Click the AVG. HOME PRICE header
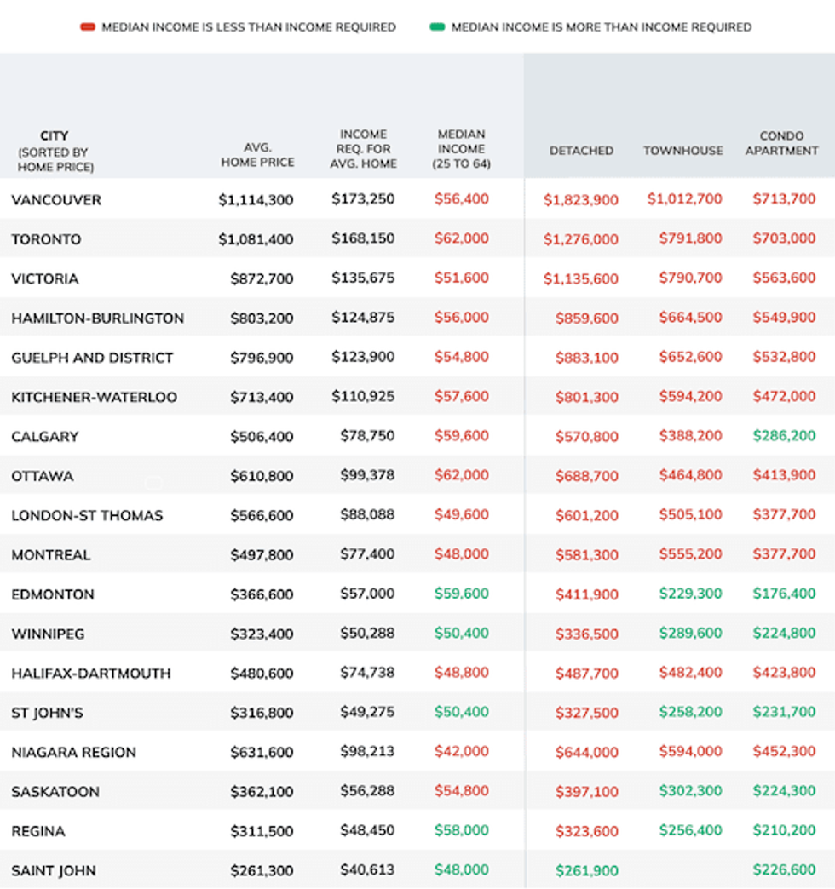 pyautogui.click(x=260, y=150)
